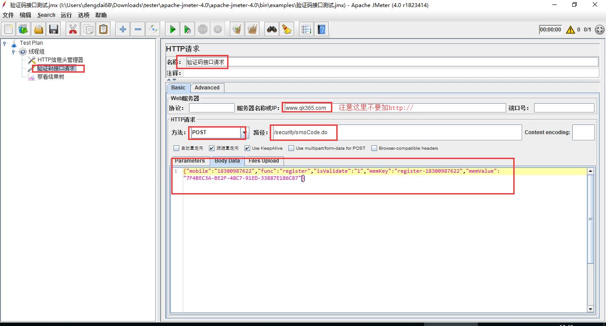Click the Shutdown test icon

[217, 29]
